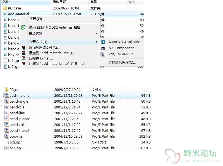Click the Pro/E icon of bend-planar

7,119
